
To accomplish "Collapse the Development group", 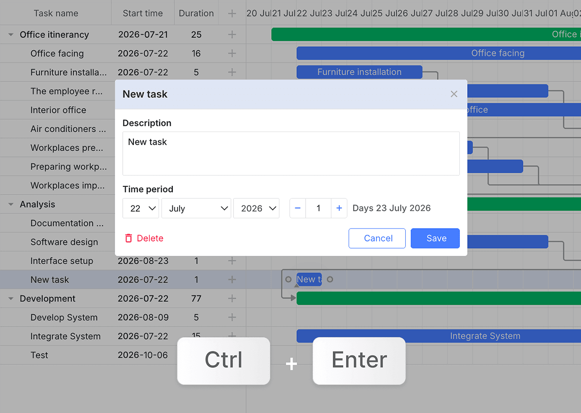I will 11,298.
